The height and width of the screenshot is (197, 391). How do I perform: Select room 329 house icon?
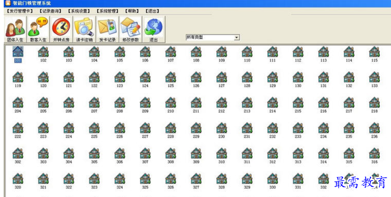[x=247, y=179]
